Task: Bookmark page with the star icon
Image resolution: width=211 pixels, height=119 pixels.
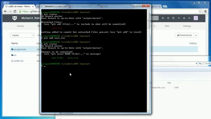Action: (200, 11)
